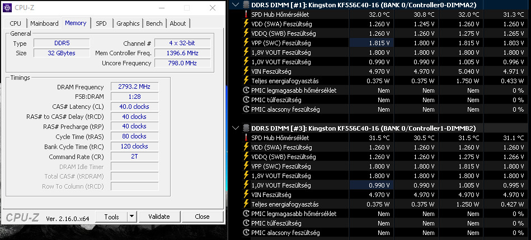Click the Bank Cycle Time value 120 clocks
The image size is (531, 240).
[134, 146]
